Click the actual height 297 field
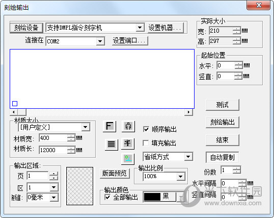Image resolution: width=274 pixels, height=218 pixels. pyautogui.click(x=221, y=41)
